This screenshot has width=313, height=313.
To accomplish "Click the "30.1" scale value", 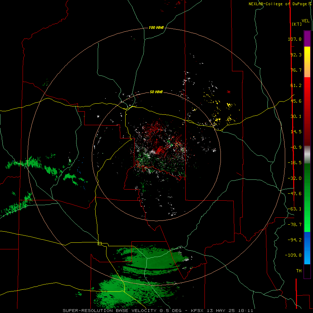I will click(296, 117).
